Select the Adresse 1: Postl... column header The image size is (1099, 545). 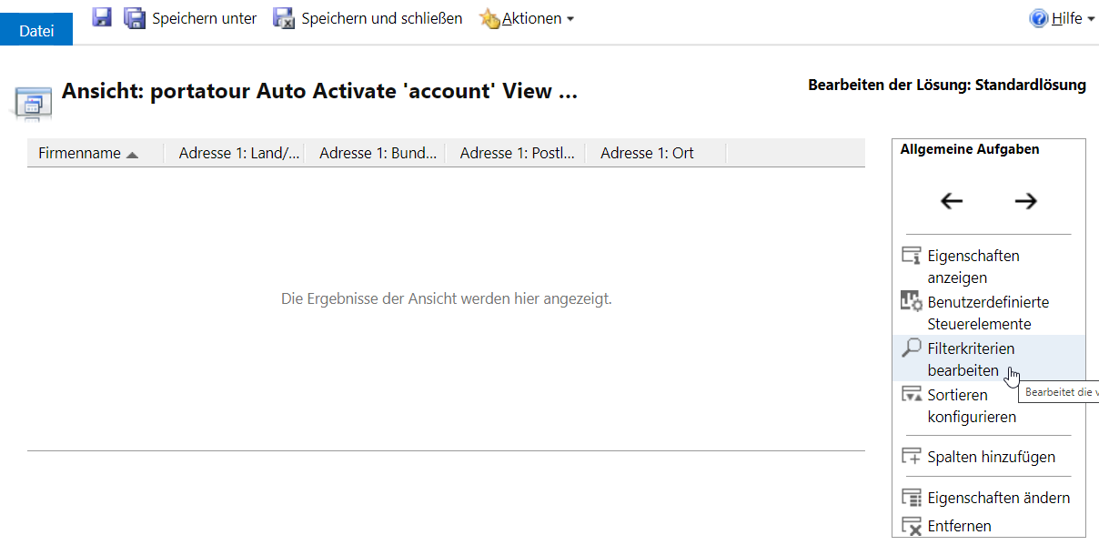click(517, 153)
